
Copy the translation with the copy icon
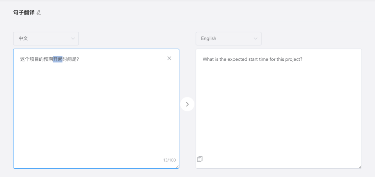click(200, 159)
